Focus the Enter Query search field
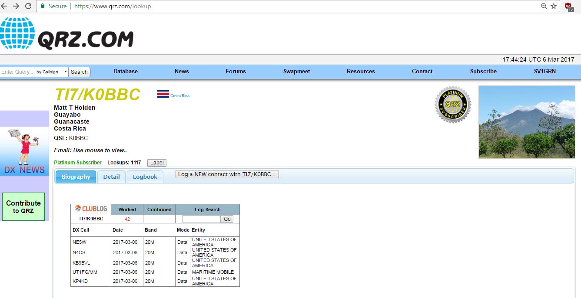 pos(17,72)
